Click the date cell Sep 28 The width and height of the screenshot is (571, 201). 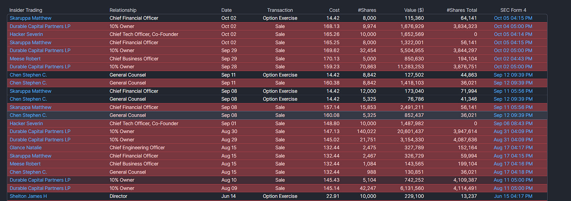pyautogui.click(x=229, y=67)
